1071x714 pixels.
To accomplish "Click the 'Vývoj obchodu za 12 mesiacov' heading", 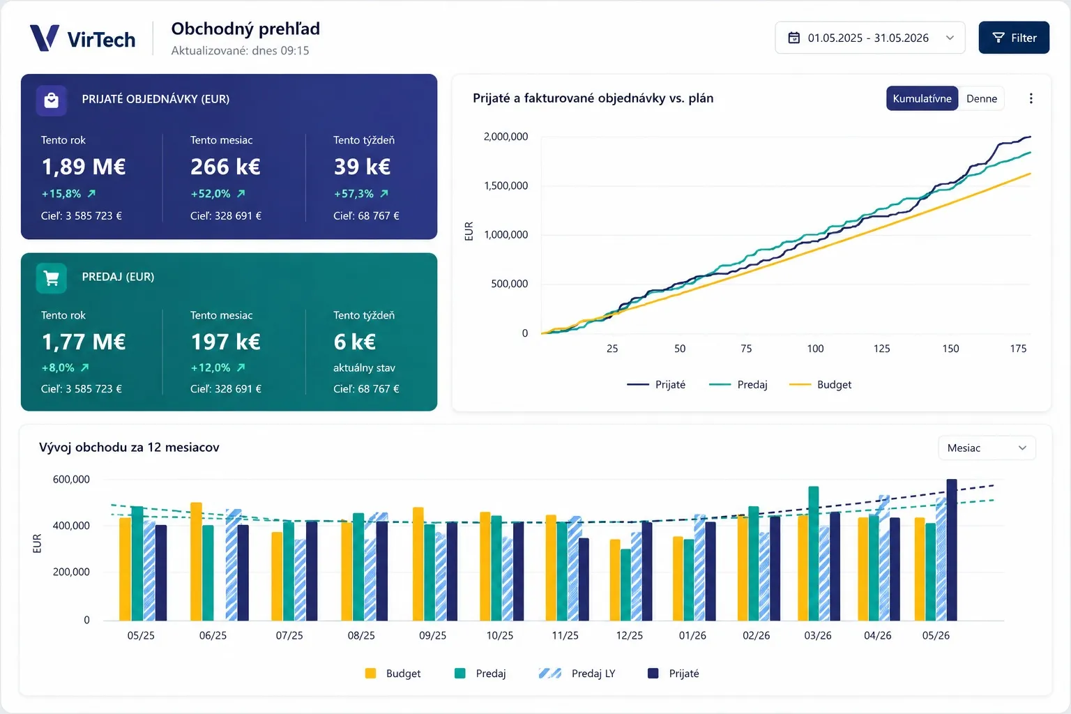I will pos(129,448).
